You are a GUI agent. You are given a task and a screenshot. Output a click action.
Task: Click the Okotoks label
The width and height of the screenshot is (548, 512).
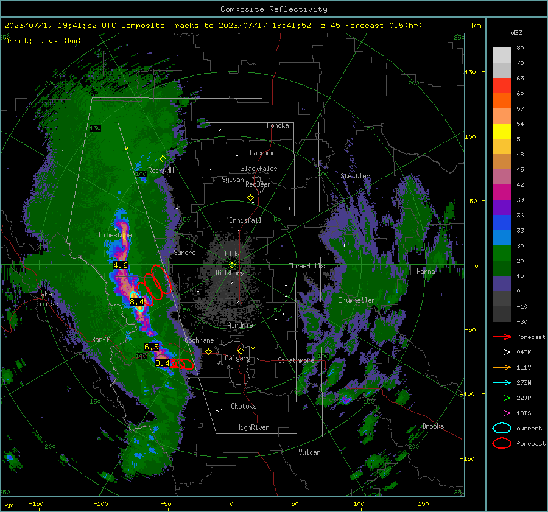point(244,406)
